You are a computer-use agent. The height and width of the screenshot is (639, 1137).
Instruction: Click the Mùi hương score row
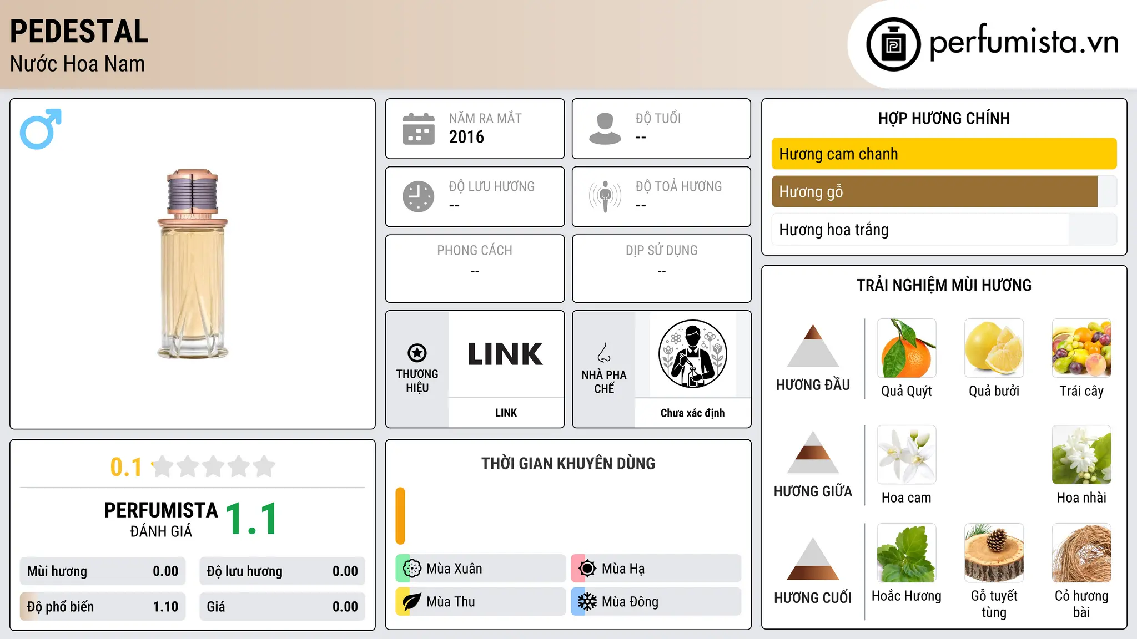103,571
